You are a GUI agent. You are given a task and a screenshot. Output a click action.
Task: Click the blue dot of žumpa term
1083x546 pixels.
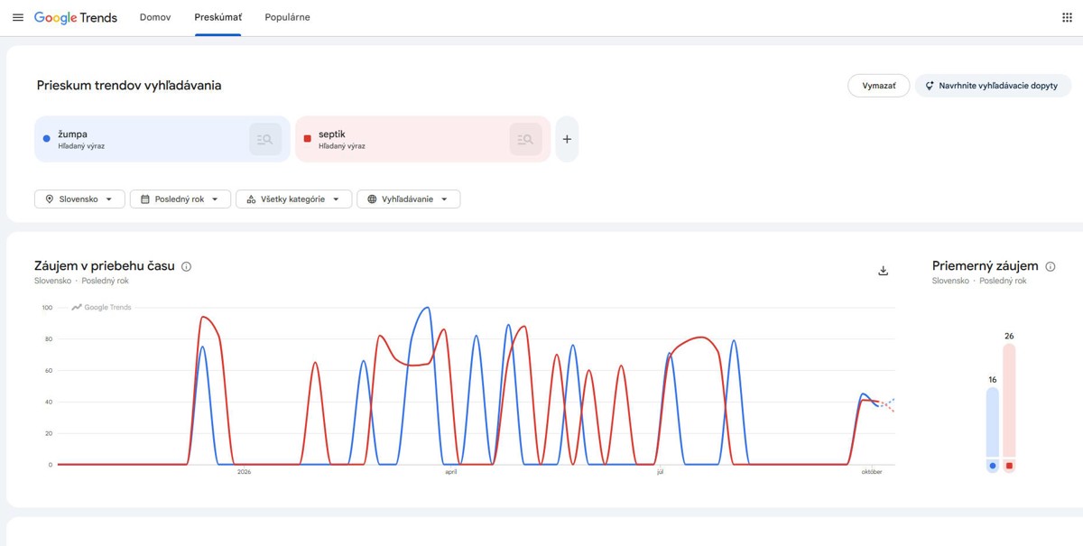pyautogui.click(x=47, y=139)
